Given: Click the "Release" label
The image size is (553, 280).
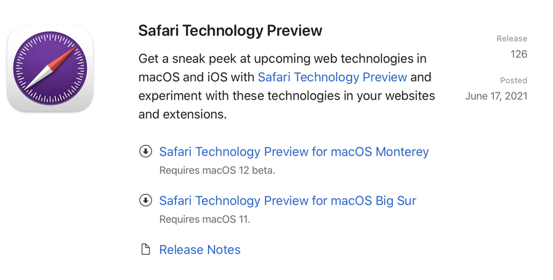Looking at the screenshot, I should pos(512,39).
